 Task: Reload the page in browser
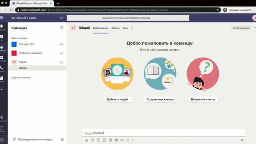(x=11, y=10)
